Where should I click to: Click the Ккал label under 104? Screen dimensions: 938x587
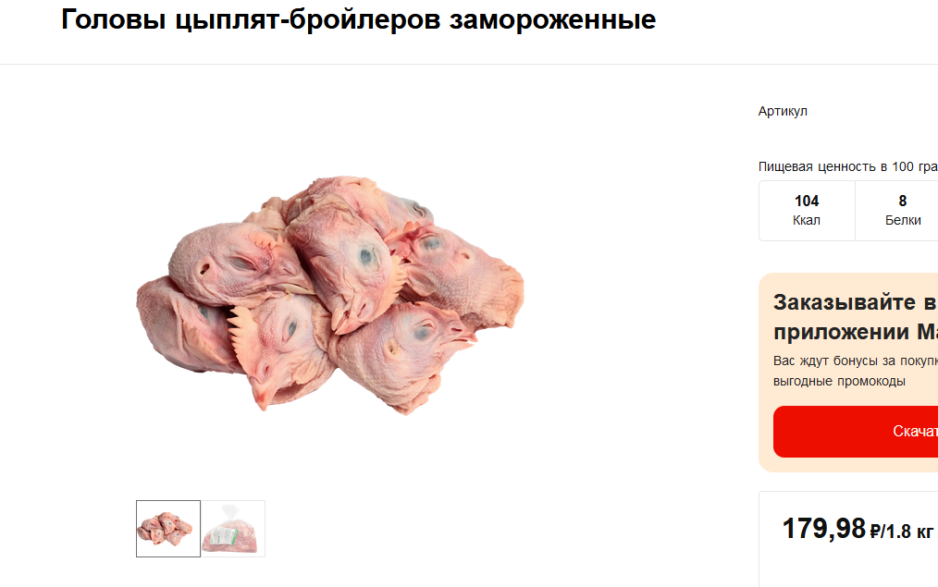(x=807, y=221)
